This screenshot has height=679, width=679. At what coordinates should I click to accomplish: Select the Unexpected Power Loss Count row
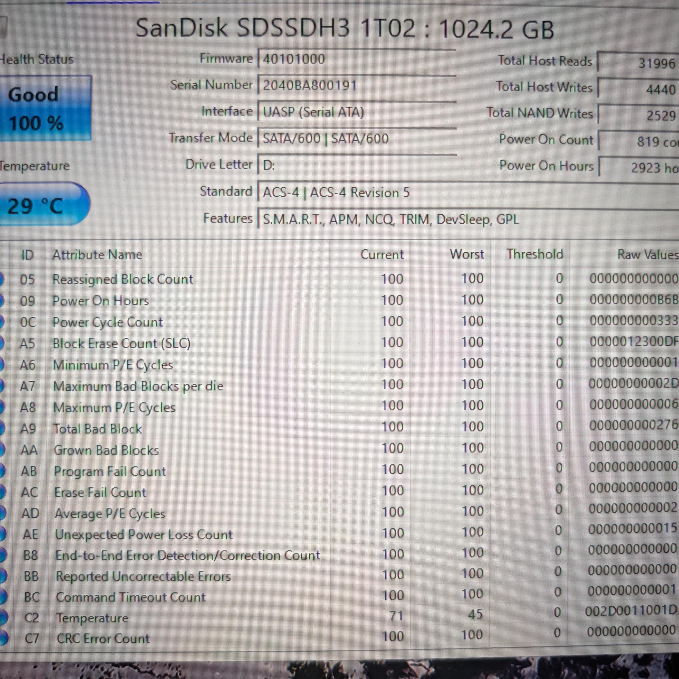tap(339, 533)
